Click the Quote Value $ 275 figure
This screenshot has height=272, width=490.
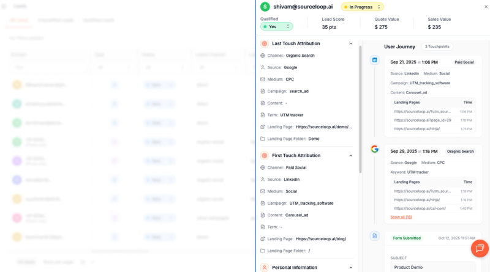(x=381, y=27)
